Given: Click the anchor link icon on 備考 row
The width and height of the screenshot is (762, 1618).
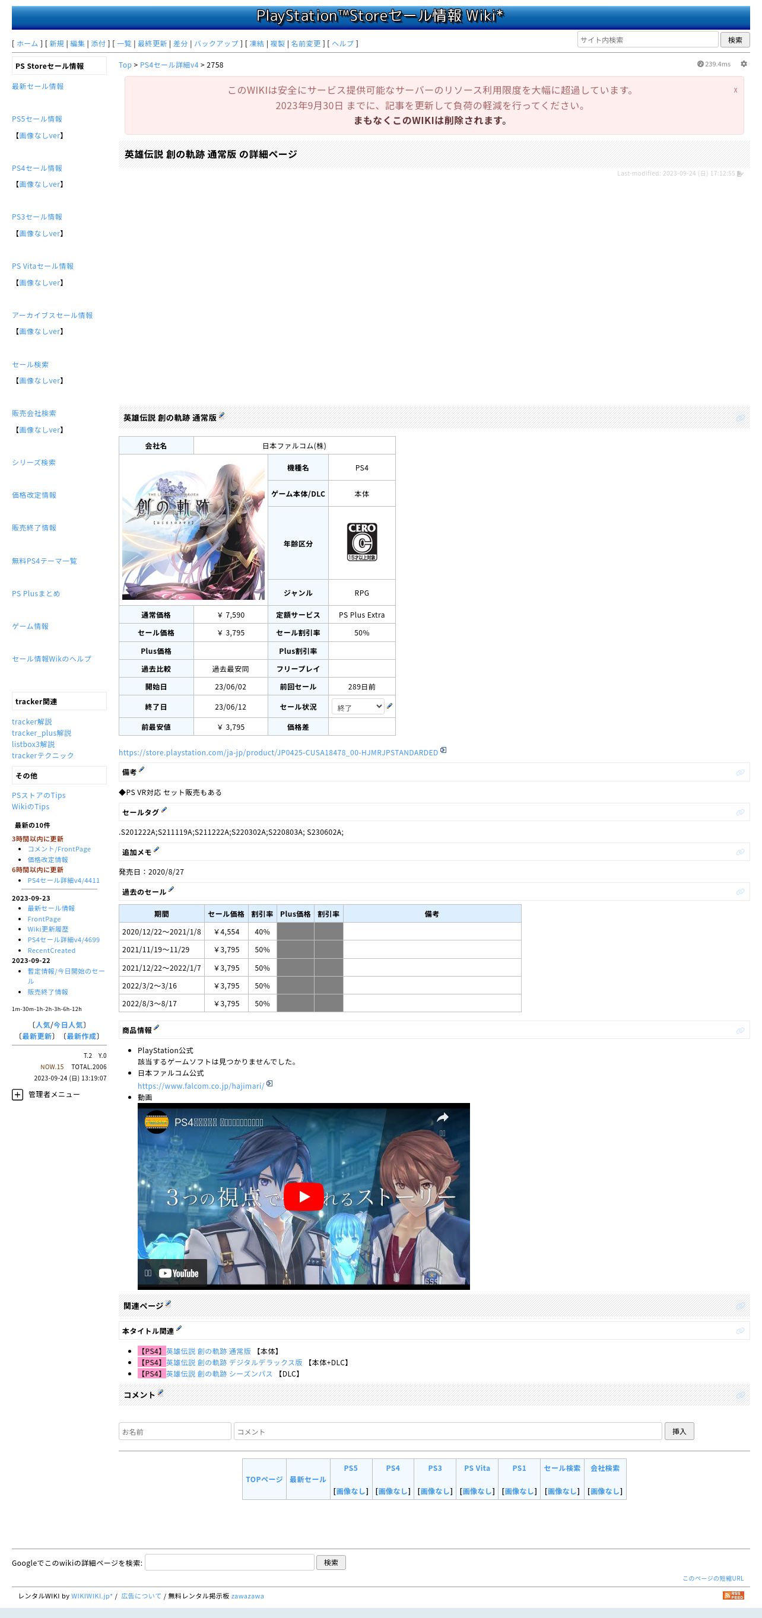Looking at the screenshot, I should pyautogui.click(x=740, y=772).
